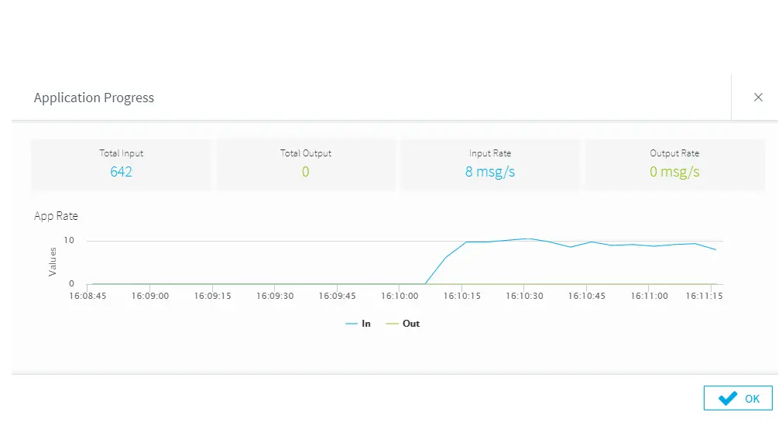Click the 16:10:00 time axis label

(x=400, y=296)
